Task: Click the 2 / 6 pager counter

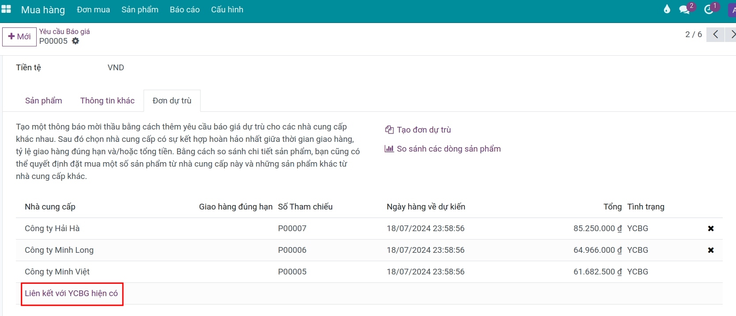Action: click(x=694, y=34)
